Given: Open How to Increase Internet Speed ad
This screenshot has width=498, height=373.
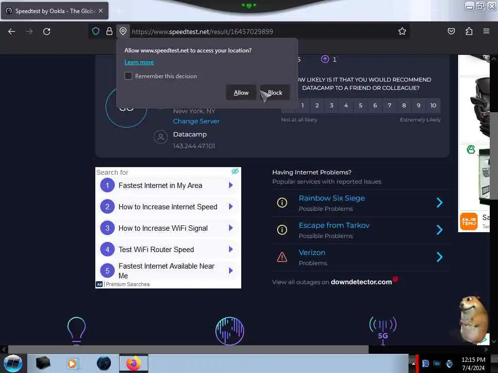Looking at the screenshot, I should (x=168, y=207).
